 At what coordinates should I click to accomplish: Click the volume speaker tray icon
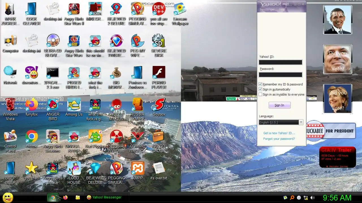click(x=312, y=198)
